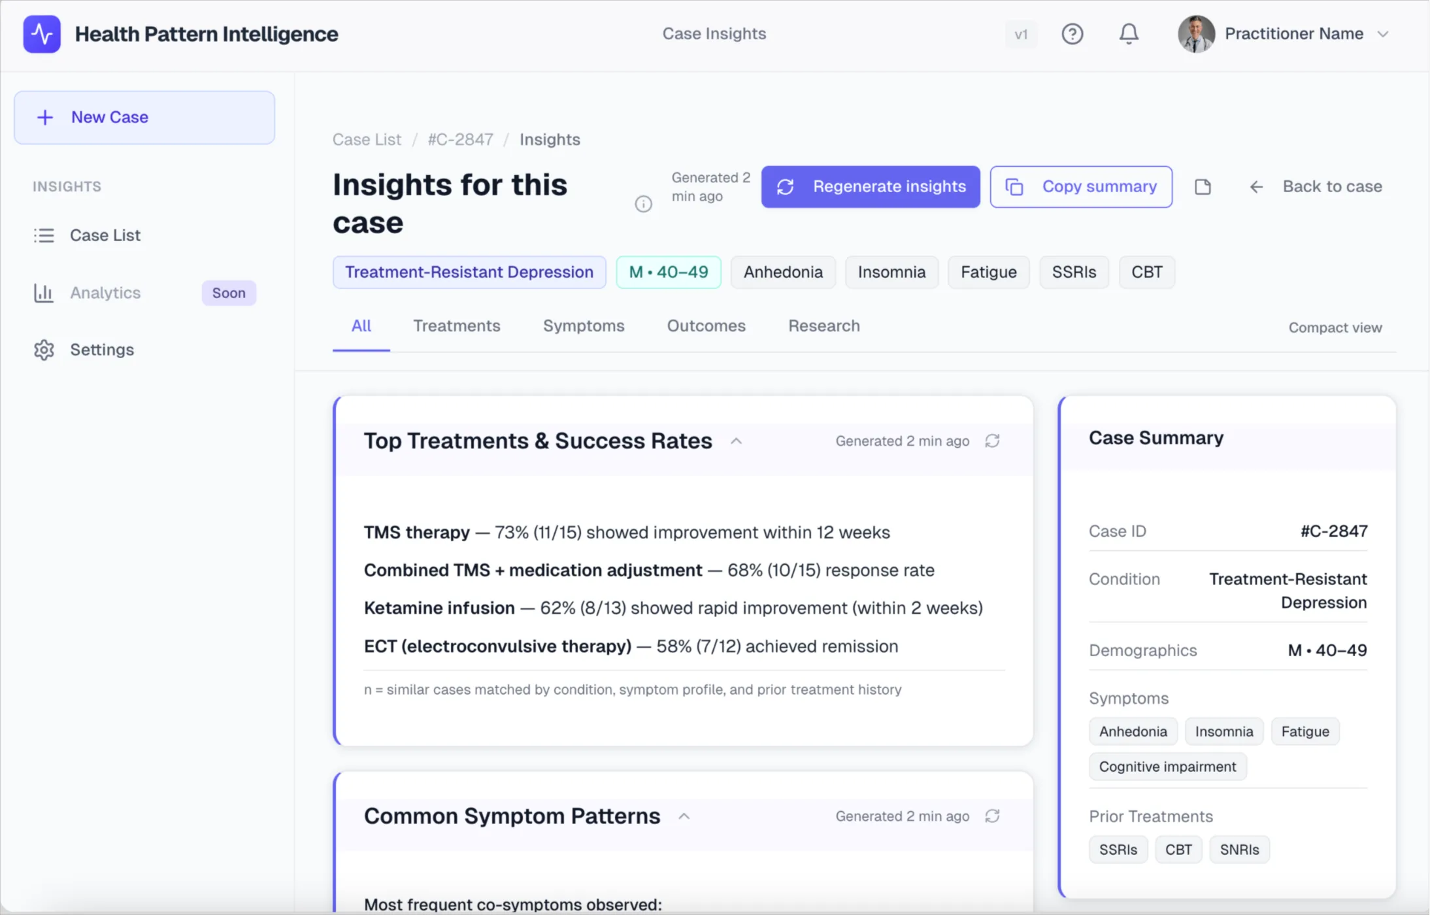The image size is (1430, 915).
Task: Select the Anhedonia symptom chip
Action: (x=782, y=272)
